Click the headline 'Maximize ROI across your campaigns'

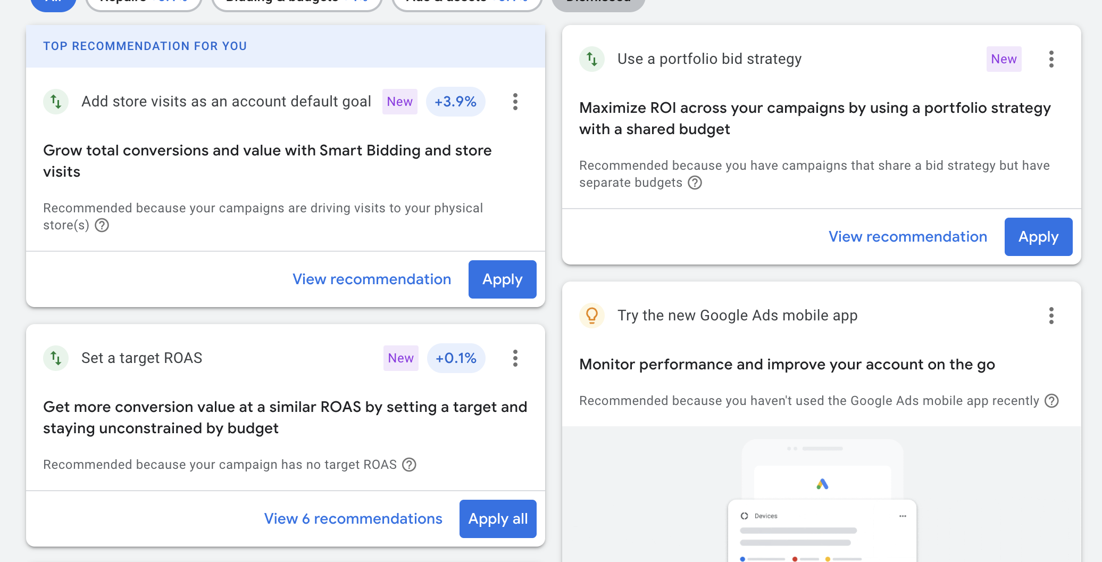[815, 119]
